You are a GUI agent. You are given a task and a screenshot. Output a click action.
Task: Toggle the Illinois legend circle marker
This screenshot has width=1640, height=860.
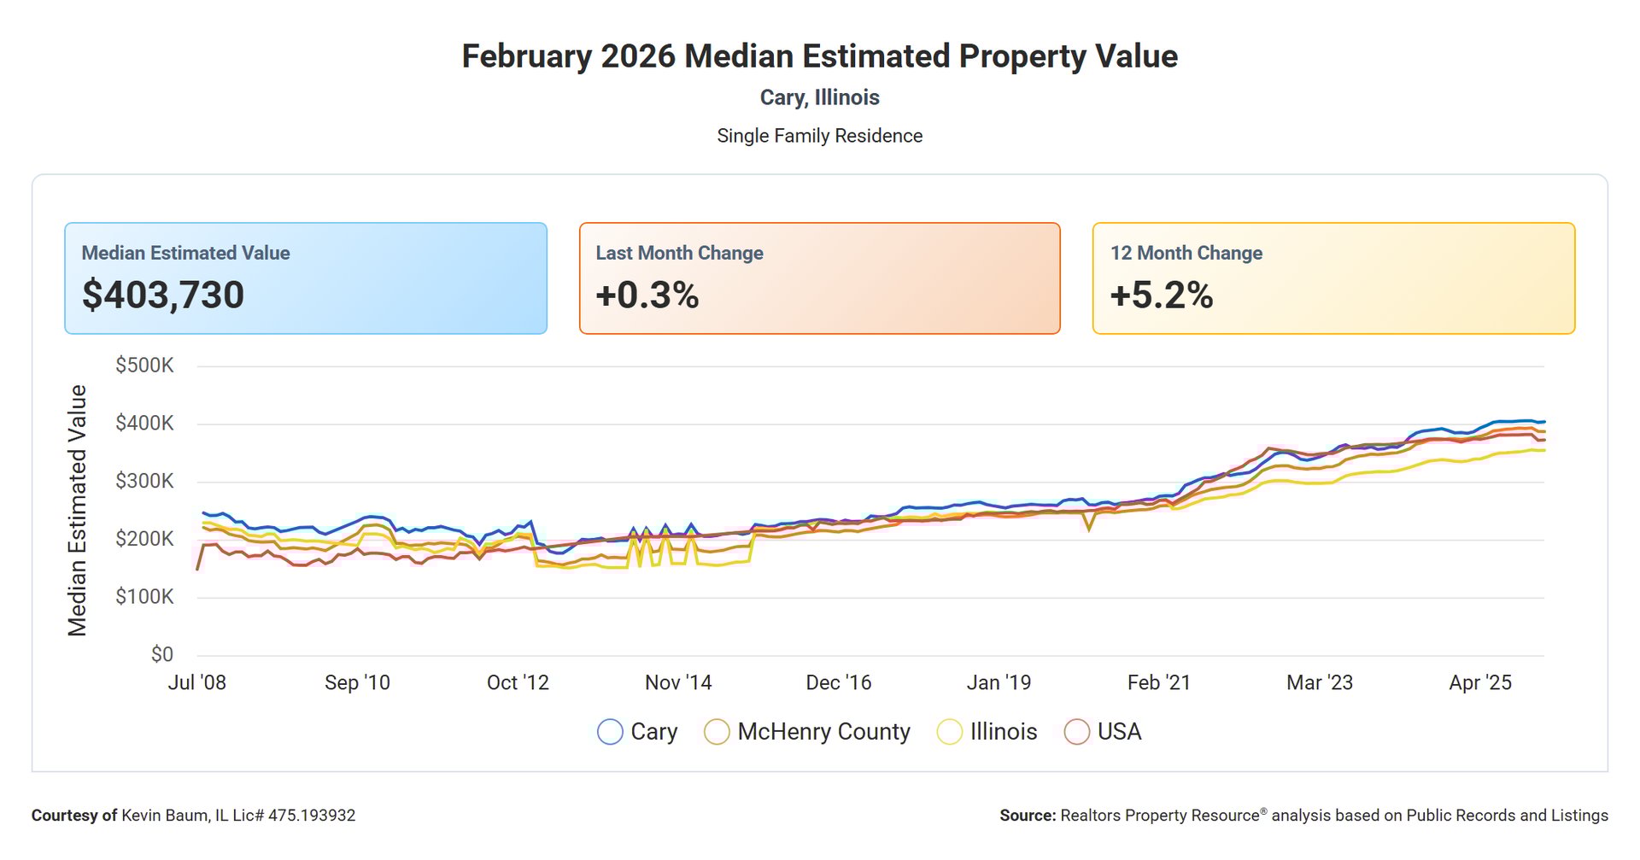point(950,732)
